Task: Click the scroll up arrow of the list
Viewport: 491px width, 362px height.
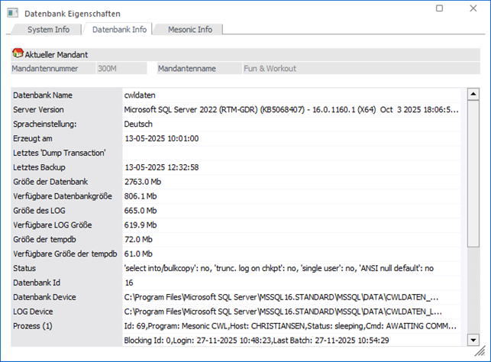Action: pyautogui.click(x=473, y=94)
